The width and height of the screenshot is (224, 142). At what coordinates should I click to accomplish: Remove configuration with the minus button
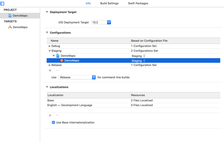click(x=57, y=70)
